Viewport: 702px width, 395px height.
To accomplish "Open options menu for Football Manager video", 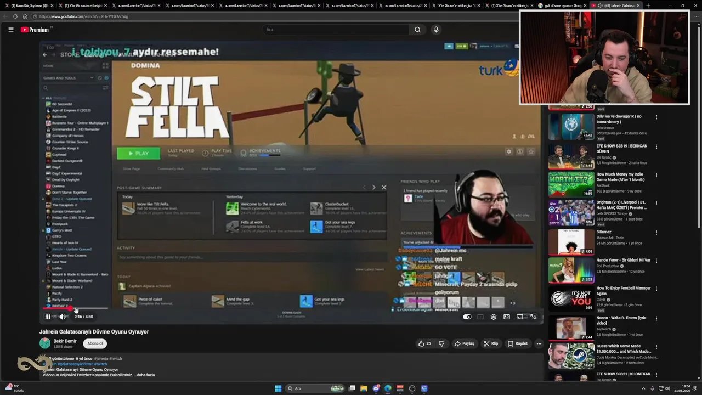I will [x=656, y=289].
